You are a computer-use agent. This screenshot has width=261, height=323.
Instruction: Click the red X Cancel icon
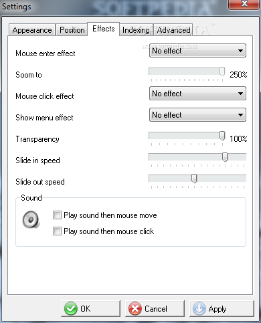point(135,309)
